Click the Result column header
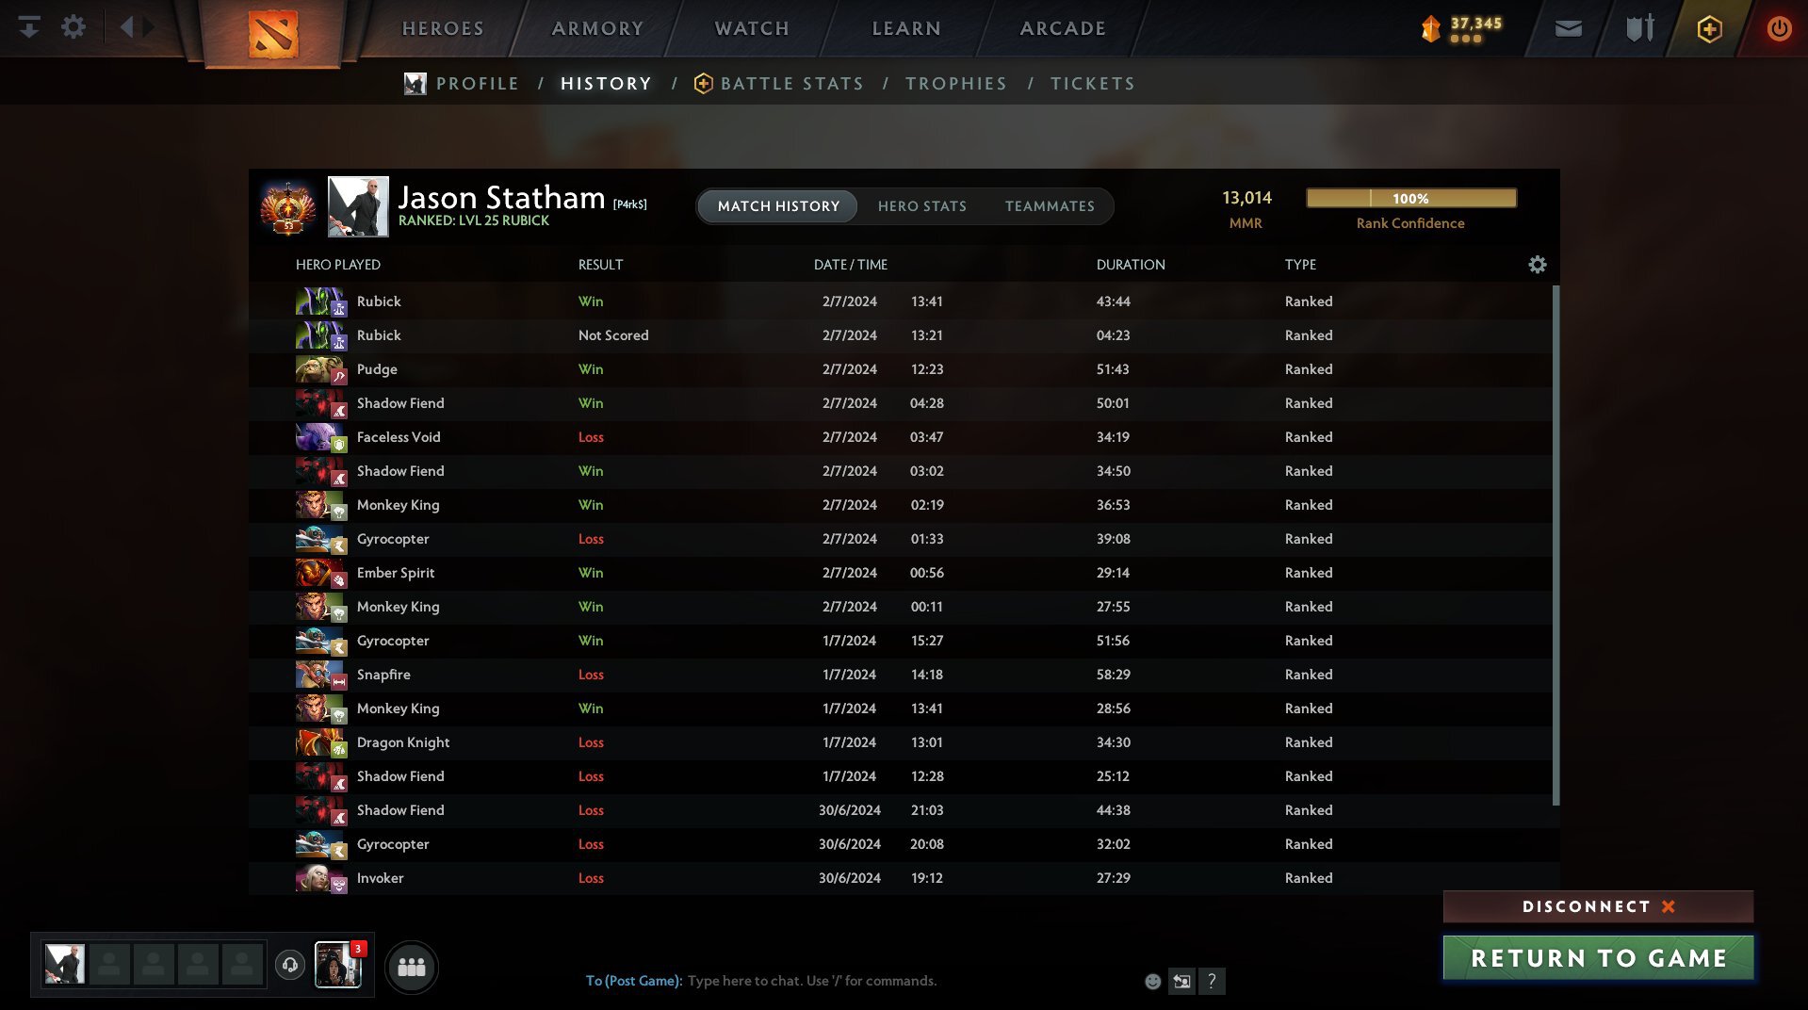 pyautogui.click(x=600, y=265)
